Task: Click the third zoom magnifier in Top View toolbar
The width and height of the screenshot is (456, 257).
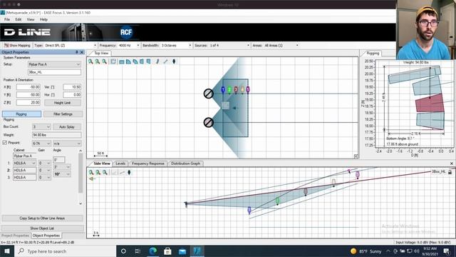Action: [x=104, y=61]
